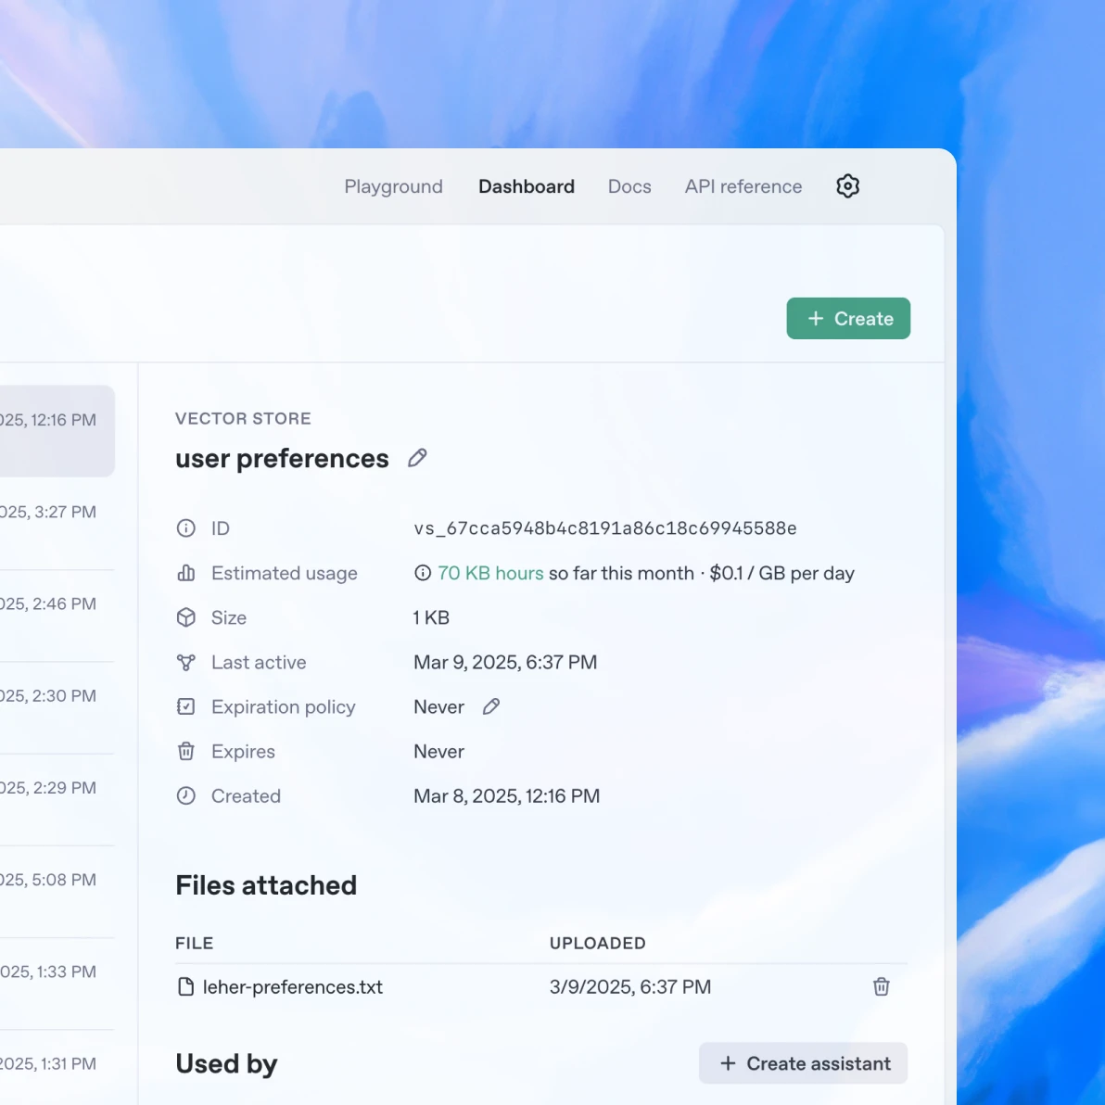This screenshot has width=1105, height=1105.
Task: Go to the Docs tab
Action: click(x=629, y=186)
